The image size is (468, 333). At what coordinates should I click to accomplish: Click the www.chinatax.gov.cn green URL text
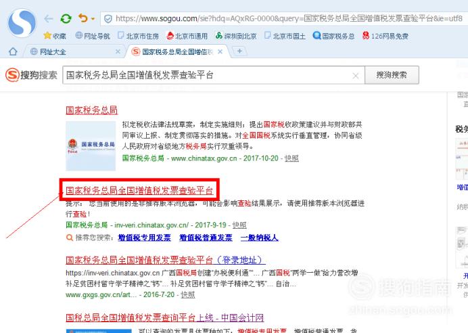[204, 158]
